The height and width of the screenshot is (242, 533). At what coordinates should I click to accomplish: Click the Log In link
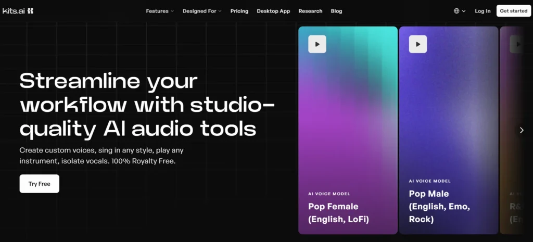(x=483, y=11)
